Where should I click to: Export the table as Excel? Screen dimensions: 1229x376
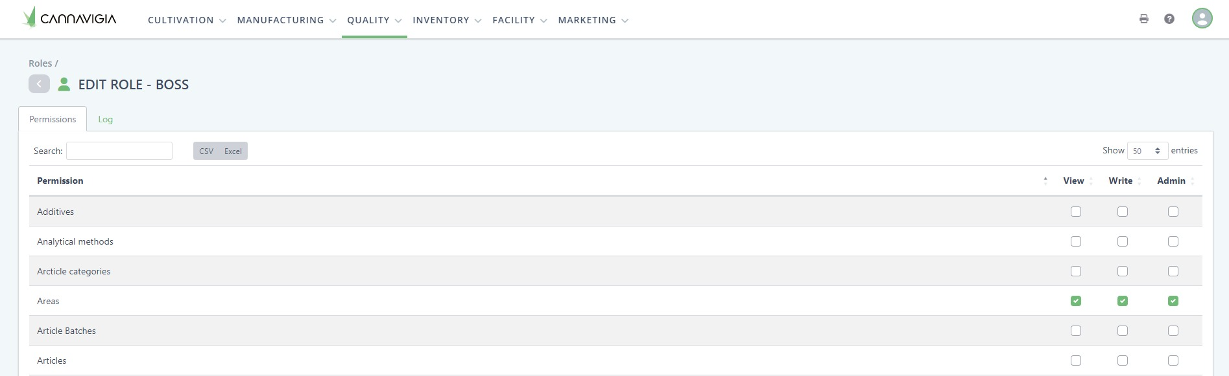coord(233,151)
